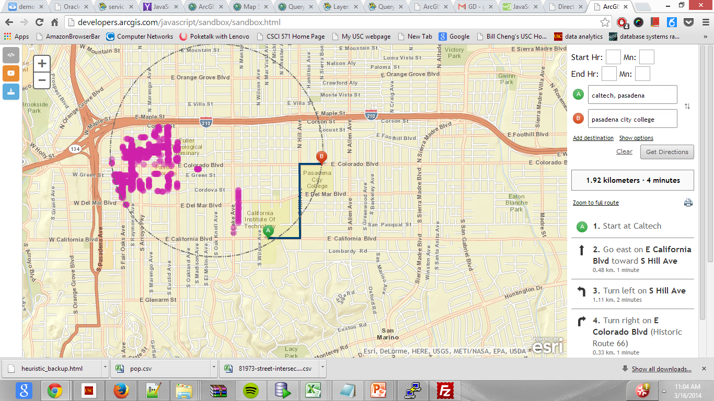
Task: Select step 3 Turn left on S Hill Ave
Action: pyautogui.click(x=633, y=294)
